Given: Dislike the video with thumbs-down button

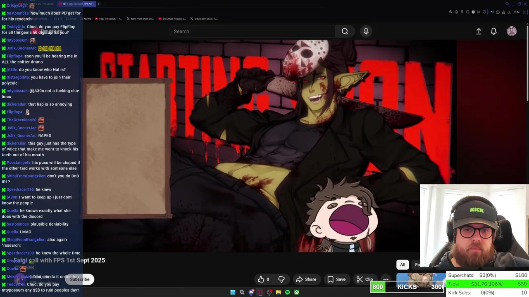Looking at the screenshot, I should [x=281, y=279].
